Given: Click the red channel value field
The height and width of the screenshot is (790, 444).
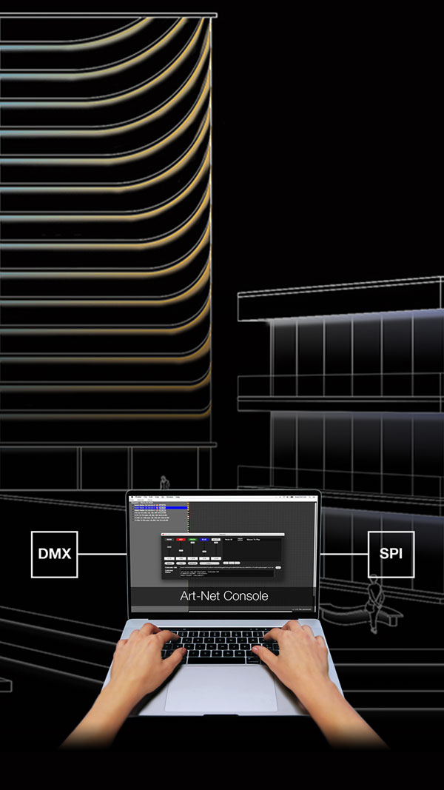Looking at the screenshot, I should [x=183, y=558].
